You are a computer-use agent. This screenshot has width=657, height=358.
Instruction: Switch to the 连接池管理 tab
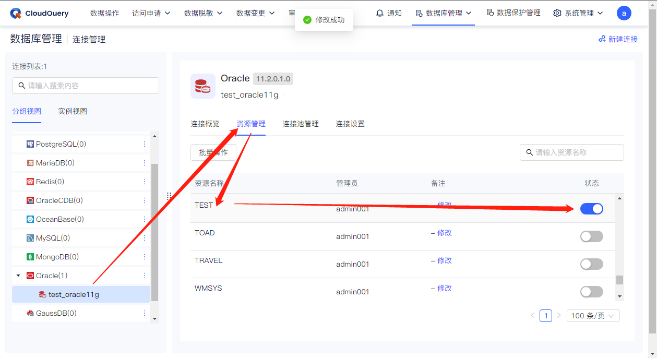click(x=301, y=124)
